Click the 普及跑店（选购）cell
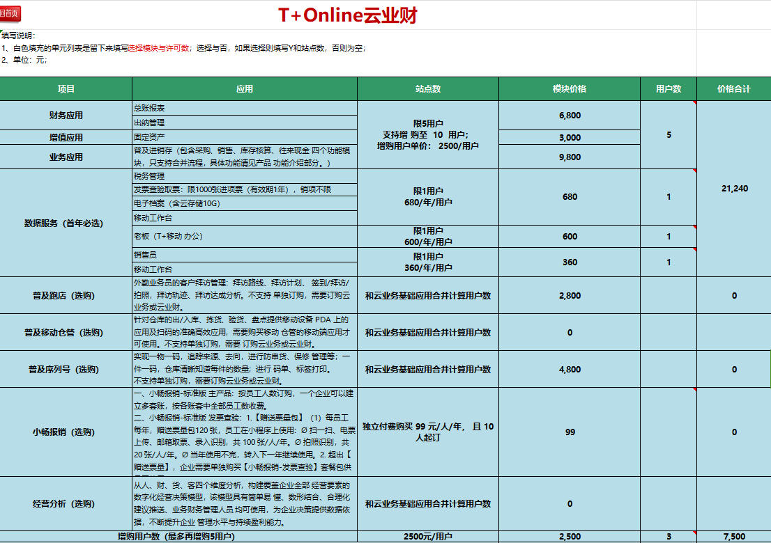 point(66,296)
